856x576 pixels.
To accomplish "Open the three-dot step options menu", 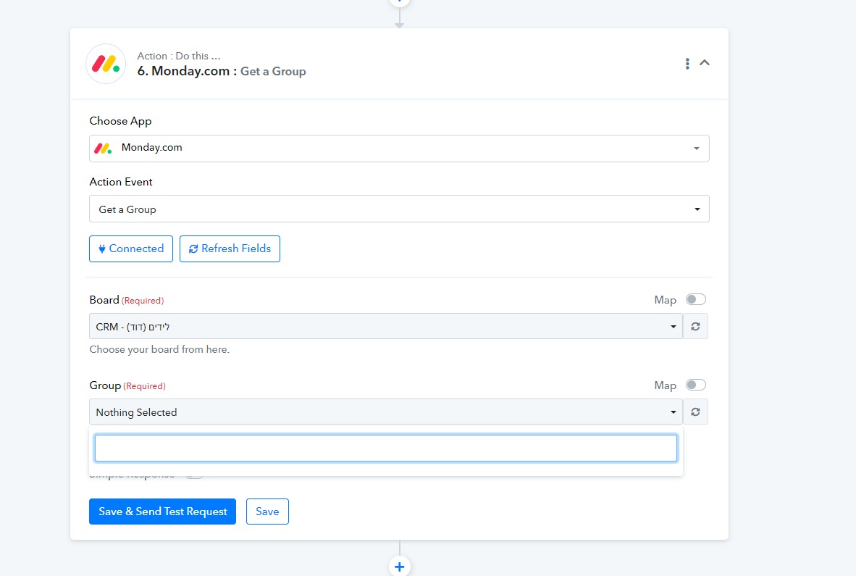I will [x=687, y=63].
